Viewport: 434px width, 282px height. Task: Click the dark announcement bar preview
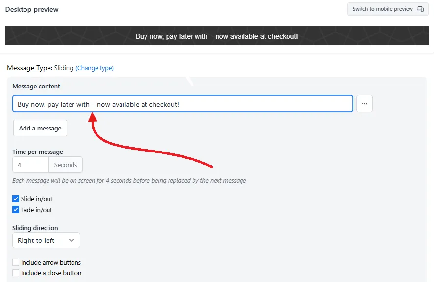coord(217,36)
